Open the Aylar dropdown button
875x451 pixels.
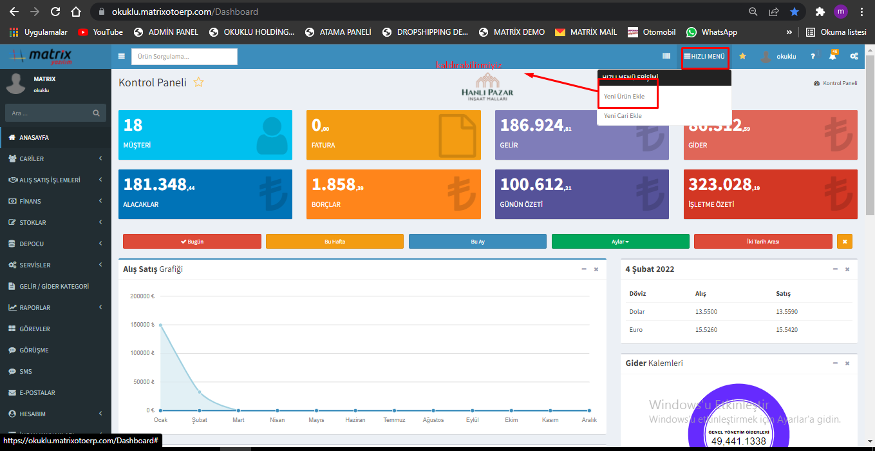point(620,242)
